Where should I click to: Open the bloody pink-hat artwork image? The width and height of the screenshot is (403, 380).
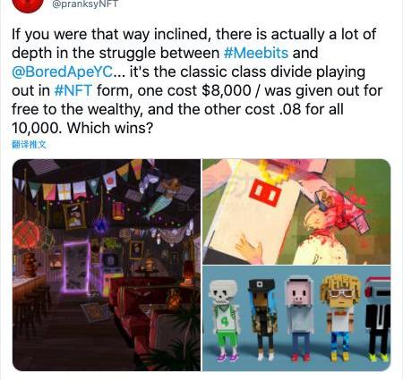(296, 212)
